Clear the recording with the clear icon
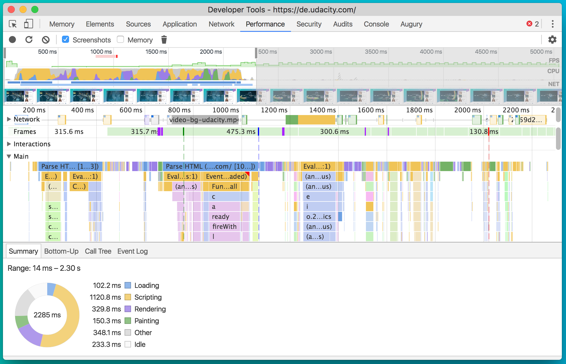This screenshot has width=566, height=364. 45,40
